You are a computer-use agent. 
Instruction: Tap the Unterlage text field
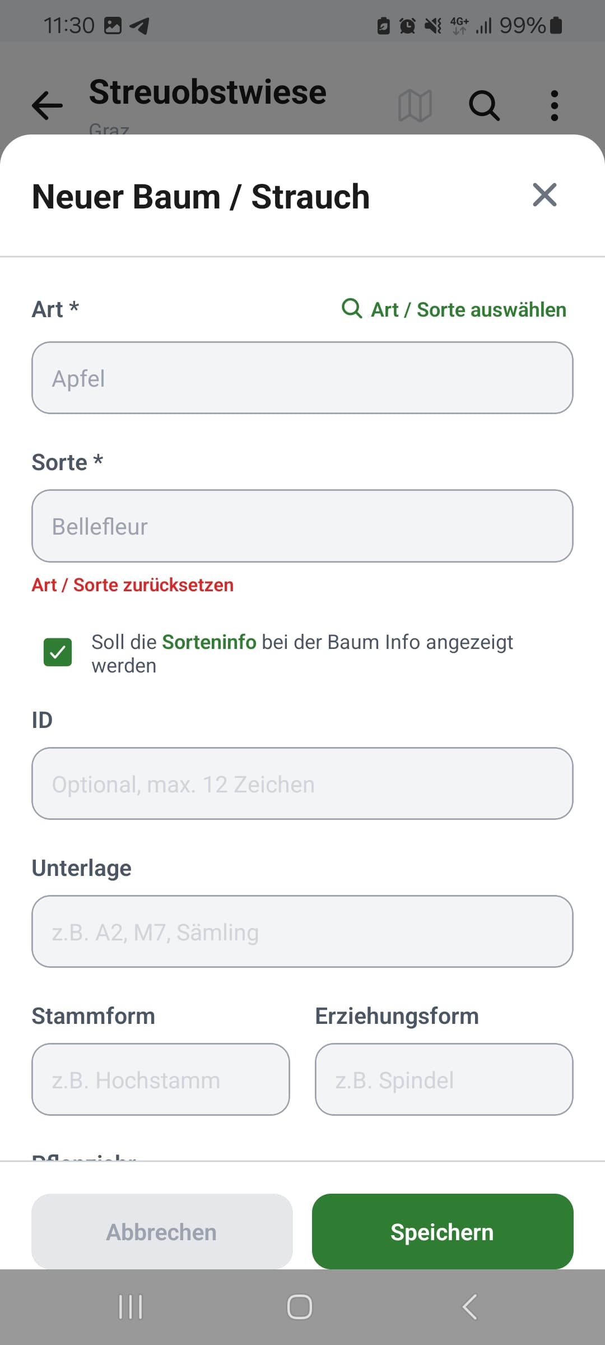[302, 931]
